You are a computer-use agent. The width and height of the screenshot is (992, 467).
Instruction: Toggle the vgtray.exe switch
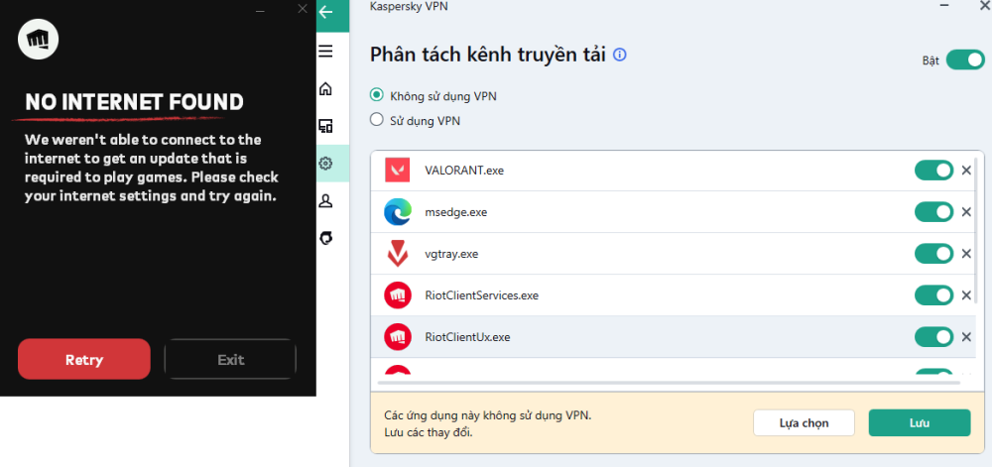(933, 254)
